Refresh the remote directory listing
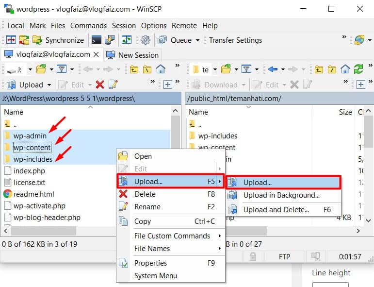 coord(358,69)
